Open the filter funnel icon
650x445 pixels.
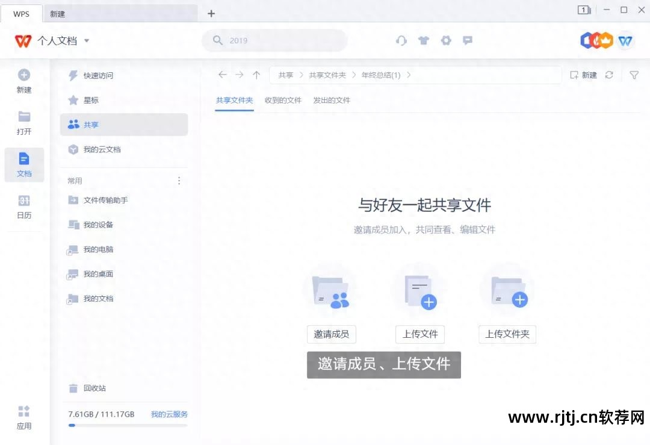[634, 75]
